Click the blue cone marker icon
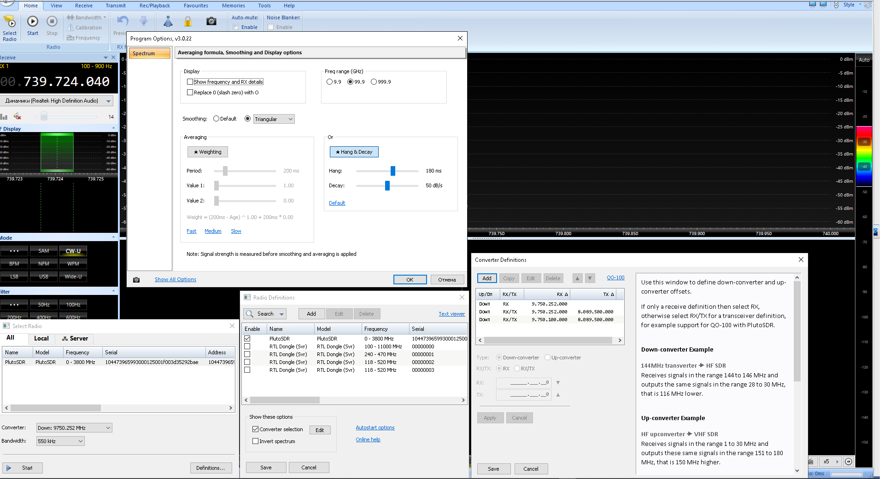 click(168, 22)
